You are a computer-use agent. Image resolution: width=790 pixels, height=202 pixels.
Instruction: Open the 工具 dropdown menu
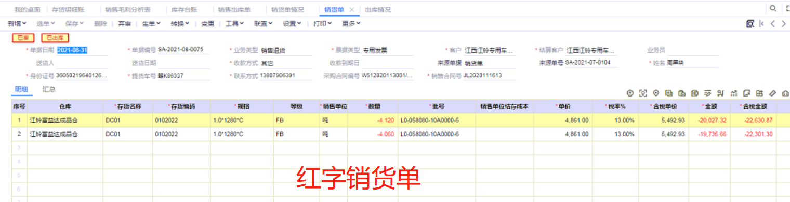tap(235, 24)
